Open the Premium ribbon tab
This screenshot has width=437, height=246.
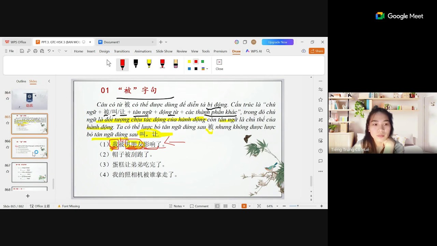[x=220, y=51]
